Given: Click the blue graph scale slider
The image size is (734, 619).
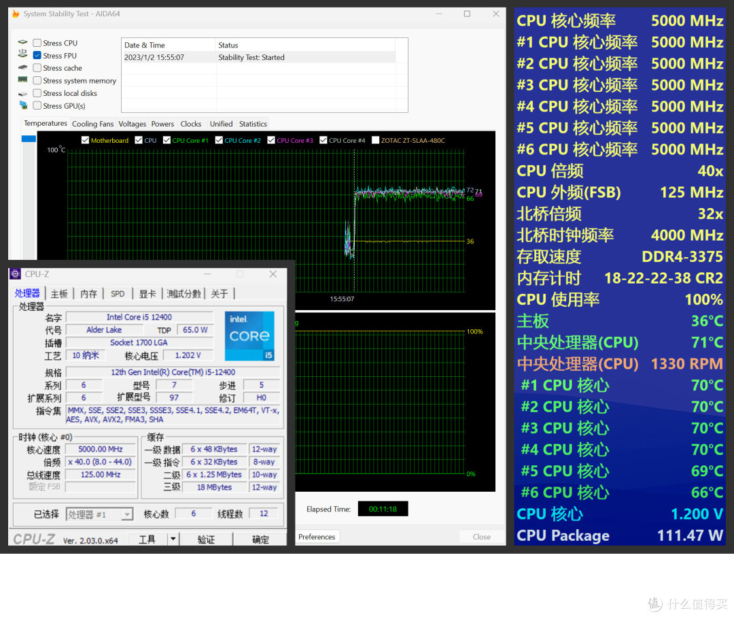Looking at the screenshot, I should 29,139.
